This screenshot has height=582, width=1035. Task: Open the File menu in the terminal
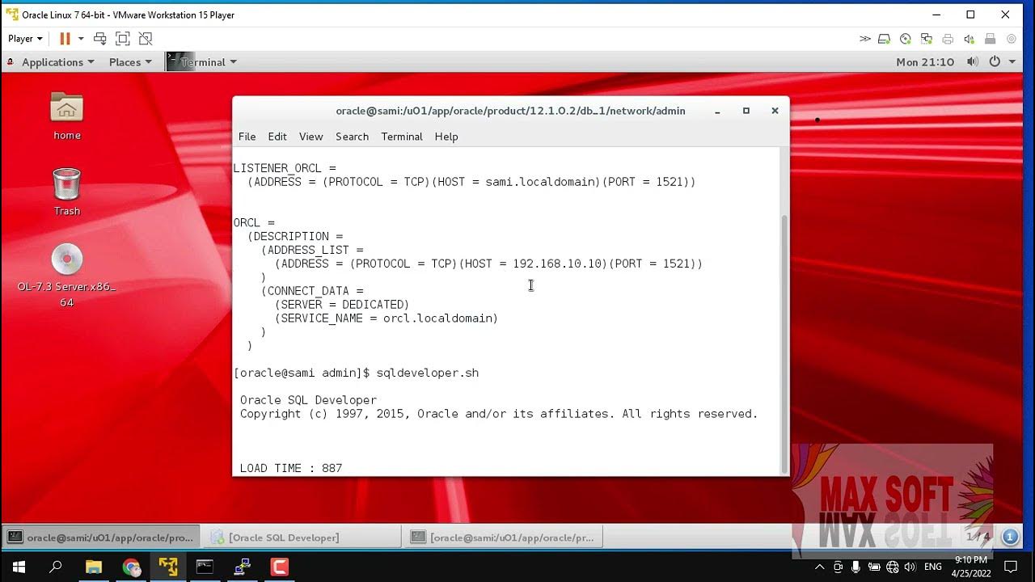(247, 137)
